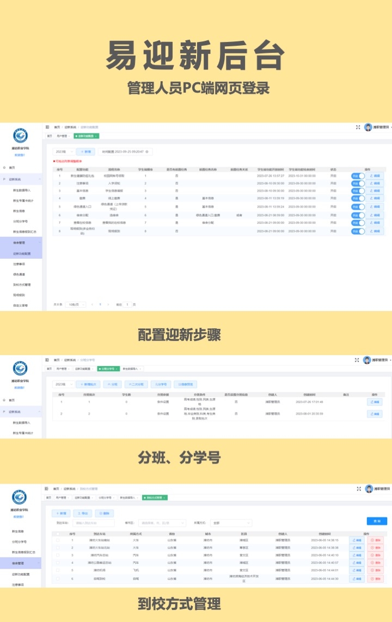This screenshot has height=622, width=392.
Task: Check the box for the 潍坊机场 row
Action: tap(58, 570)
